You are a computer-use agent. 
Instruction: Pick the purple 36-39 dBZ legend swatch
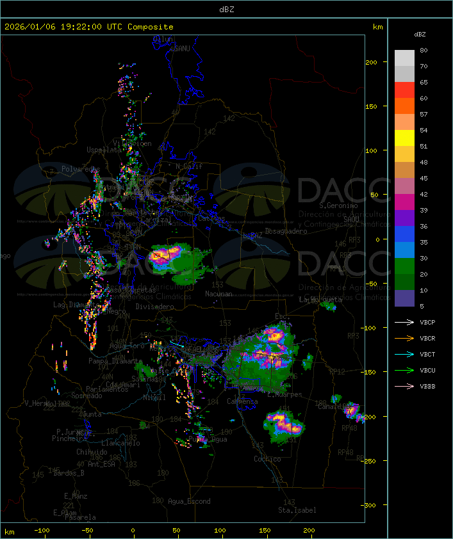pos(404,218)
